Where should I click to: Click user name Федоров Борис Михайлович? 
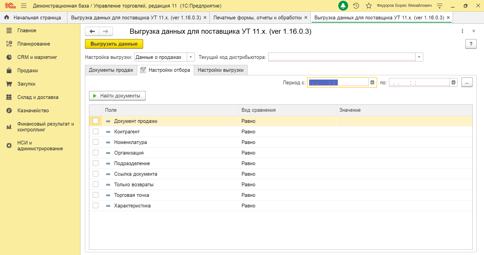pyautogui.click(x=404, y=6)
